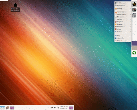Click the file cabinet icon in bottom panel
This screenshot has width=137, height=110.
coord(8,108)
